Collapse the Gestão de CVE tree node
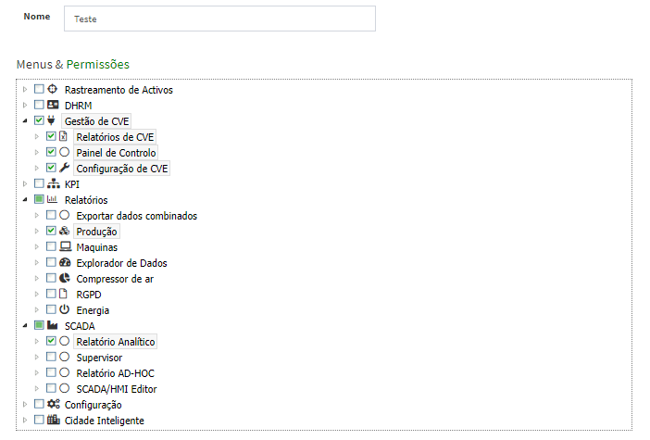This screenshot has height=440, width=650. click(x=25, y=121)
